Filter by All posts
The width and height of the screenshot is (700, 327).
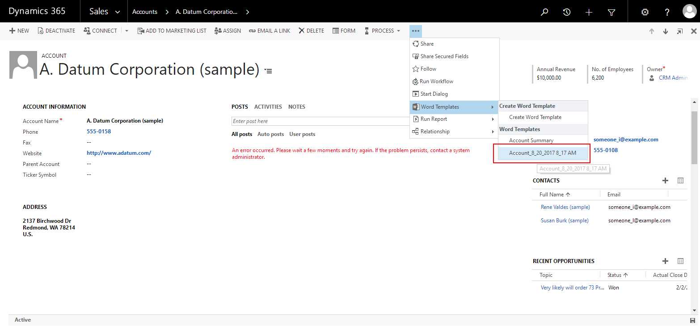coord(242,134)
